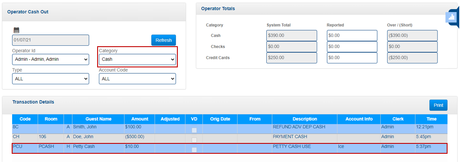The width and height of the screenshot is (461, 165).
Task: Click the Operator Cash Out panel title
Action: 28,12
